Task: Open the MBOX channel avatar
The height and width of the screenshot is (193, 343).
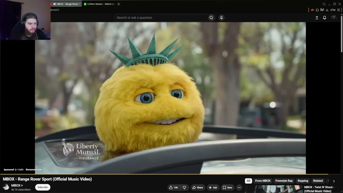Action: point(6,187)
